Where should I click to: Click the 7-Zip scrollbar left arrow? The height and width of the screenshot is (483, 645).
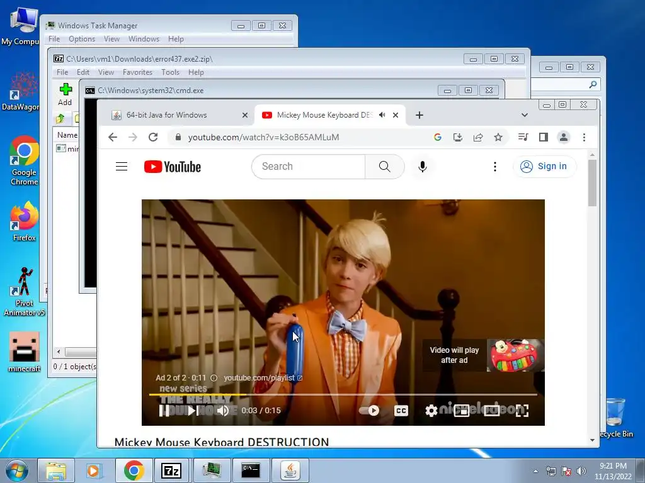(59, 352)
